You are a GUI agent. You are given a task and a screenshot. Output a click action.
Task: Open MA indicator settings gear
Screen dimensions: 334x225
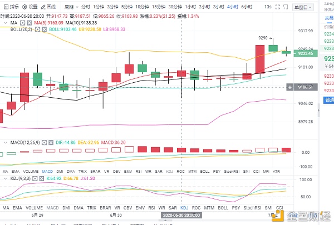23,23
